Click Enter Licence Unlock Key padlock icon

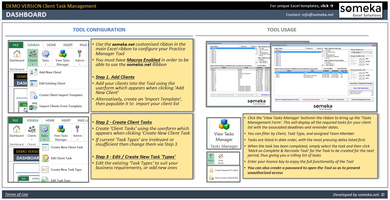pyautogui.click(x=211, y=178)
